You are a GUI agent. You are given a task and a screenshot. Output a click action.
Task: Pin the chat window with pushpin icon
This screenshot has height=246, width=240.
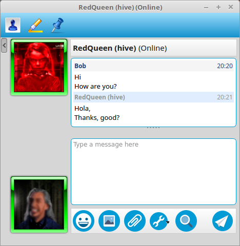[x=57, y=25]
